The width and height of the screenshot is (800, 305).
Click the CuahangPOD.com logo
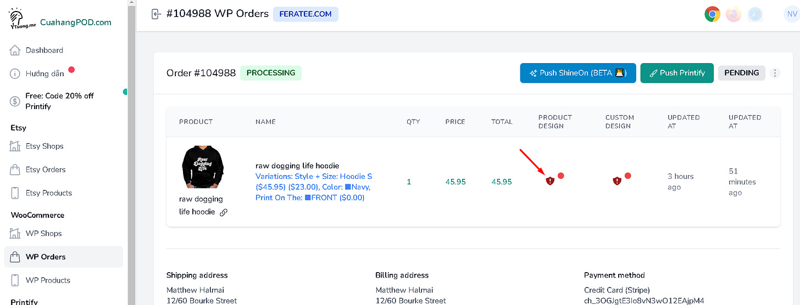click(x=60, y=20)
